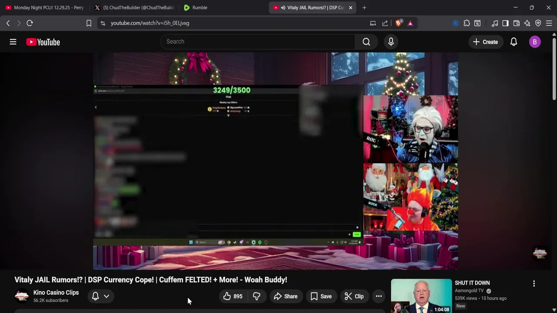The height and width of the screenshot is (313, 557).
Task: Click the video player to pause
Action: coord(275,161)
